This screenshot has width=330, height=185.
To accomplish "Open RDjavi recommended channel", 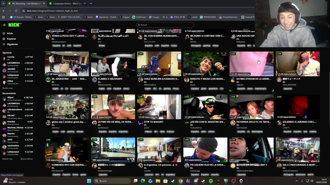I will (x=18, y=99).
